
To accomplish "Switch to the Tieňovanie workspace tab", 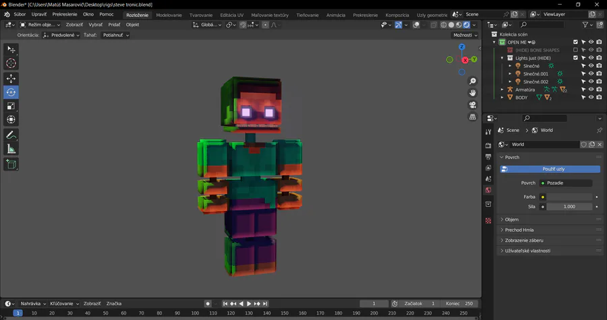I will pos(308,15).
